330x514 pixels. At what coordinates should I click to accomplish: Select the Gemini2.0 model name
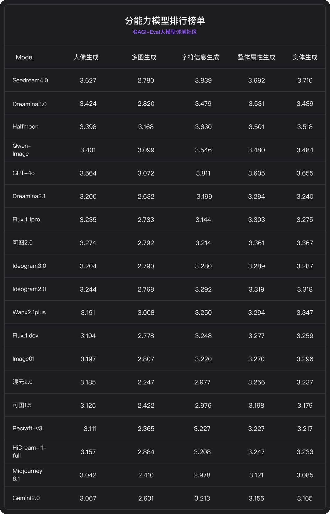pos(26,498)
